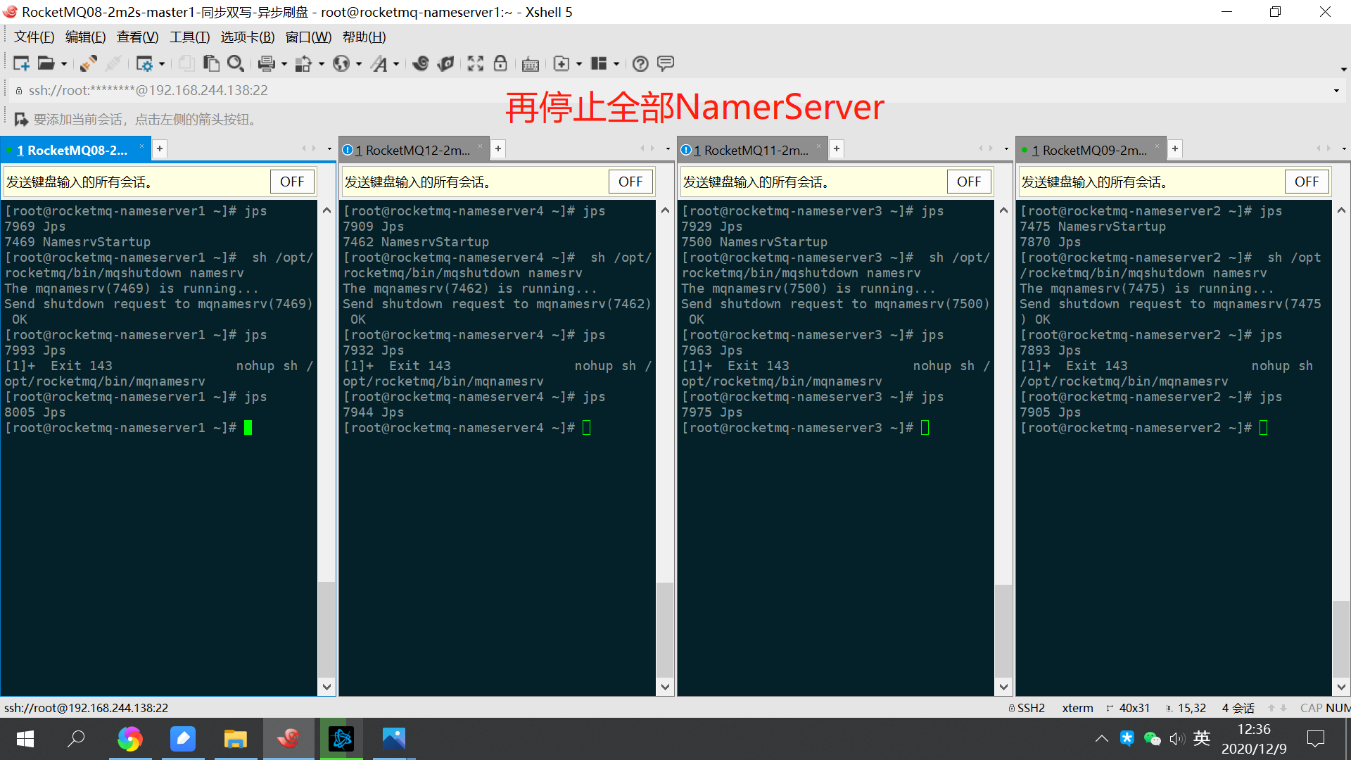The width and height of the screenshot is (1351, 760).
Task: Click the Open Session folder icon
Action: click(46, 63)
